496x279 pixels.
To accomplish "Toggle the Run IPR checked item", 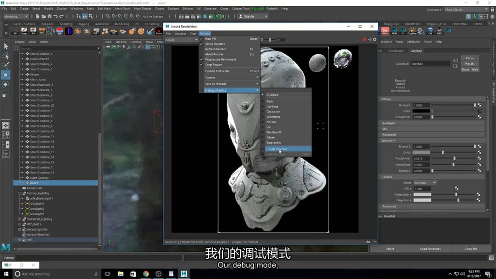I will click(229, 39).
